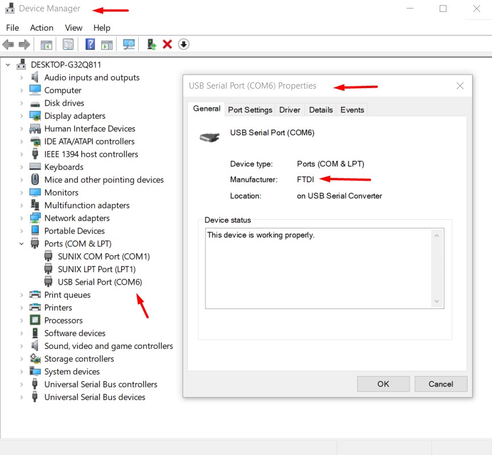
Task: Select the DESKTOP-G32Q811 computer name
Action: 66,65
